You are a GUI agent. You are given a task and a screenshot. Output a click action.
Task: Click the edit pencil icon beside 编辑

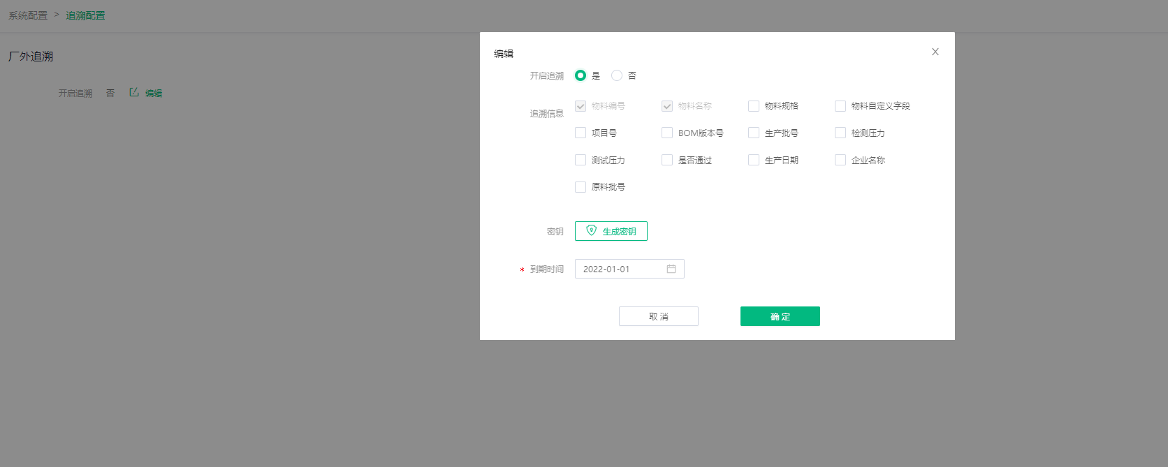tap(134, 92)
